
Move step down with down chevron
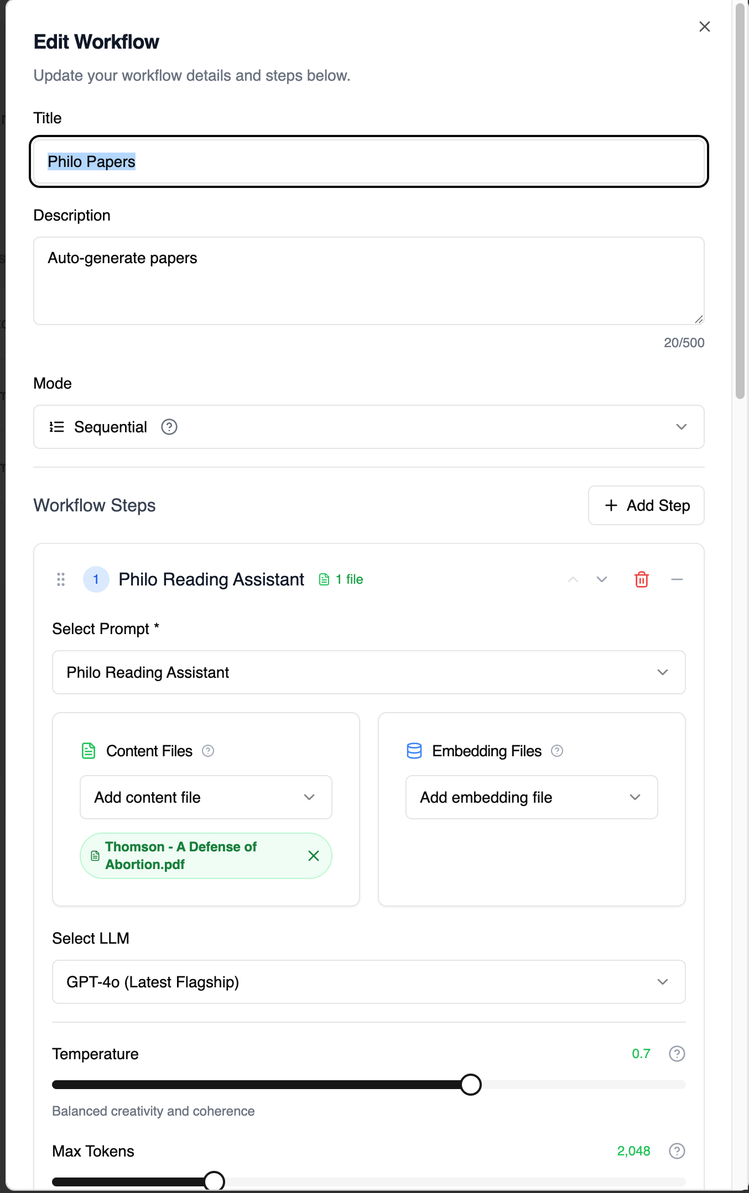(602, 579)
